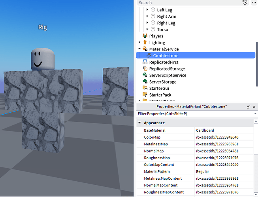Expand the Right Arm tree node
This screenshot has width=258, height=197.
point(147,16)
